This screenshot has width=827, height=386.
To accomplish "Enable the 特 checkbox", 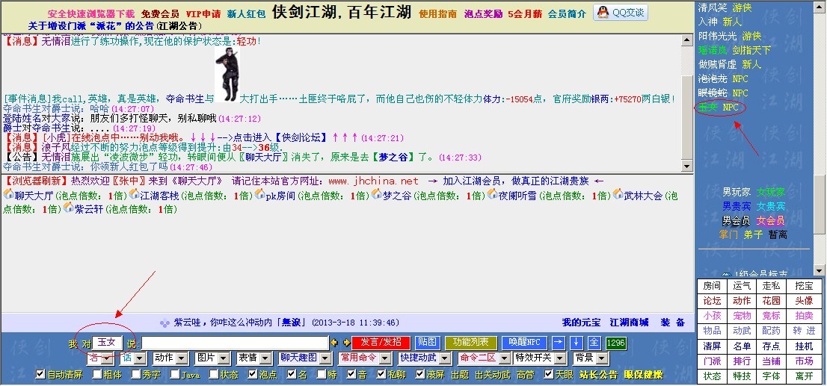I will click(322, 374).
